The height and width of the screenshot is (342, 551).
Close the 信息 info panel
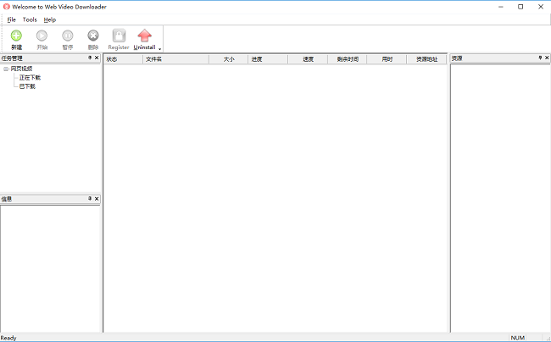pos(97,199)
